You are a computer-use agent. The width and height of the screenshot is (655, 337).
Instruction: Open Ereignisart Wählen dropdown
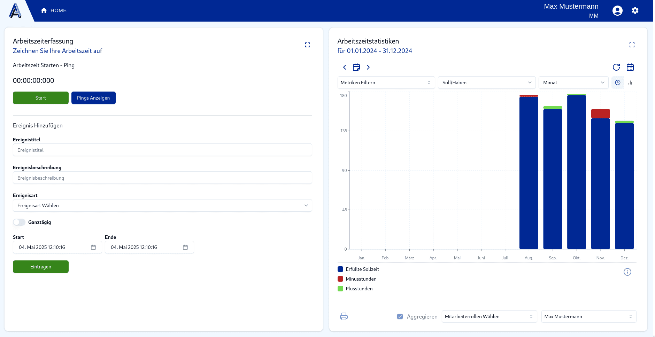[x=162, y=205]
